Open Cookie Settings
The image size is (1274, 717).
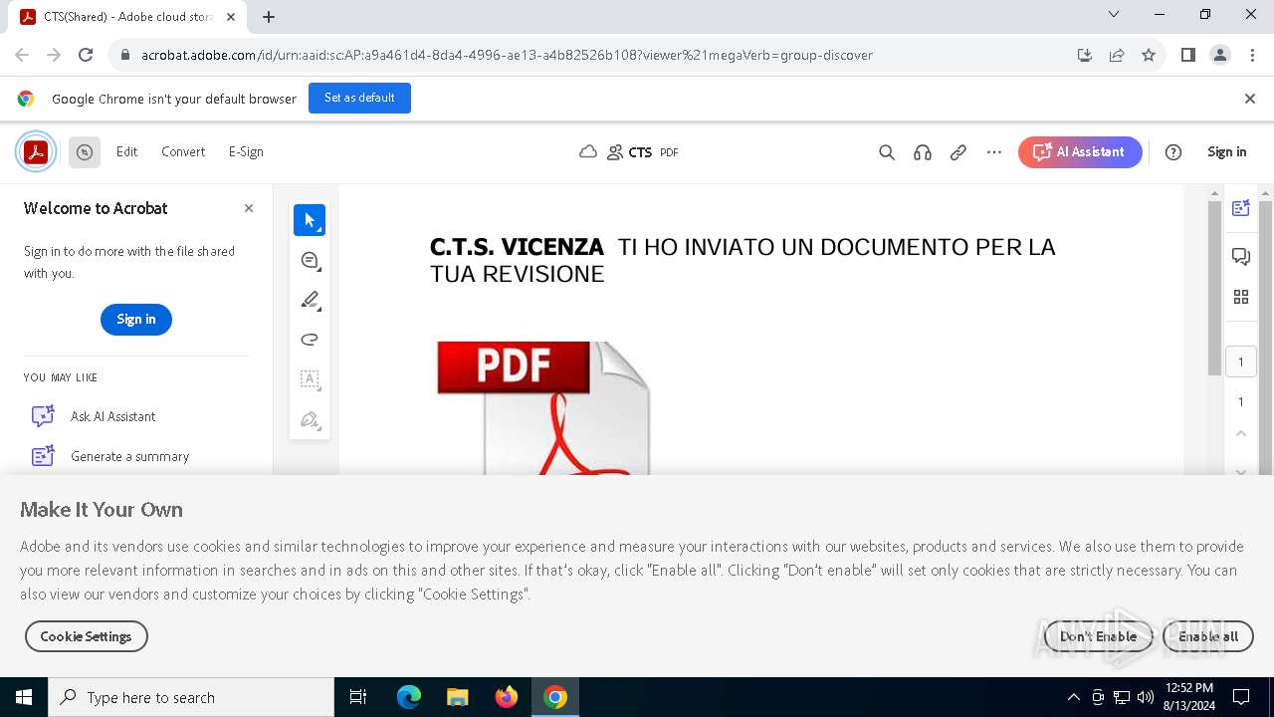point(87,636)
